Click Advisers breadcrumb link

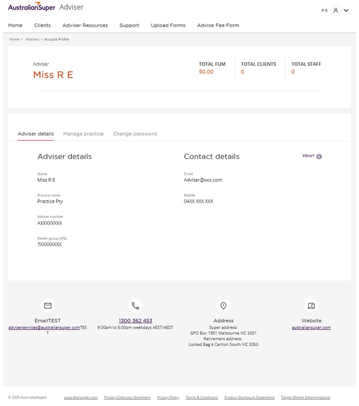tap(32, 39)
